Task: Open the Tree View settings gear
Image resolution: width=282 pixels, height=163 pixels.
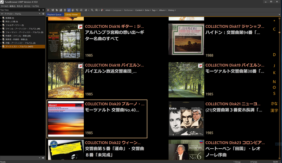Action: coord(43,14)
